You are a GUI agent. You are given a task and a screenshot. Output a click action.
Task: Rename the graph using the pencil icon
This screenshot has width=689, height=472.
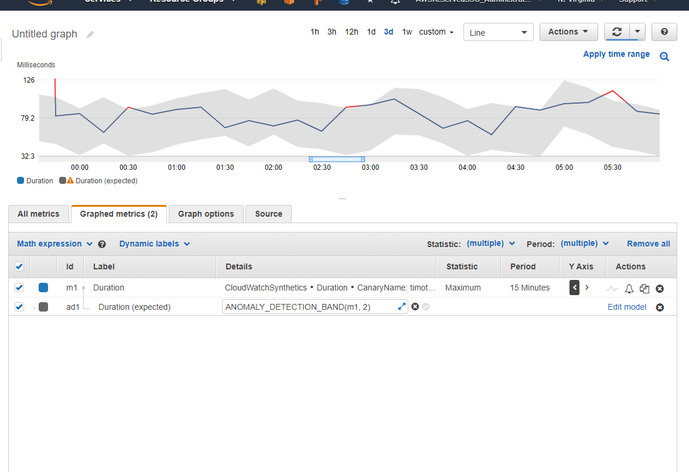coord(90,35)
